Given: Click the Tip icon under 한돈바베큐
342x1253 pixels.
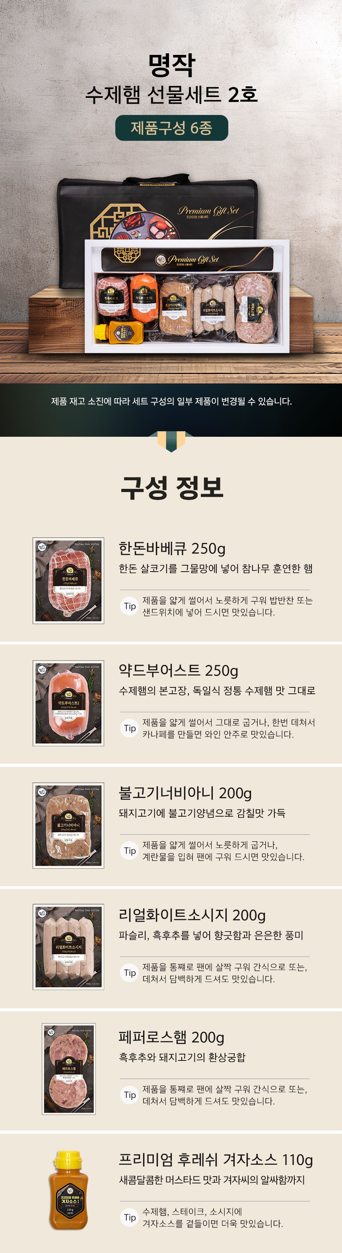Looking at the screenshot, I should [x=129, y=606].
